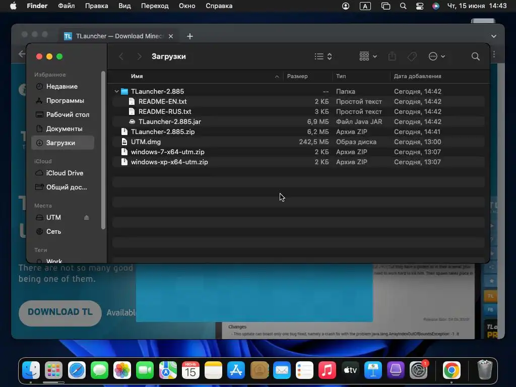Open Программы in Finder sidebar

click(x=63, y=101)
